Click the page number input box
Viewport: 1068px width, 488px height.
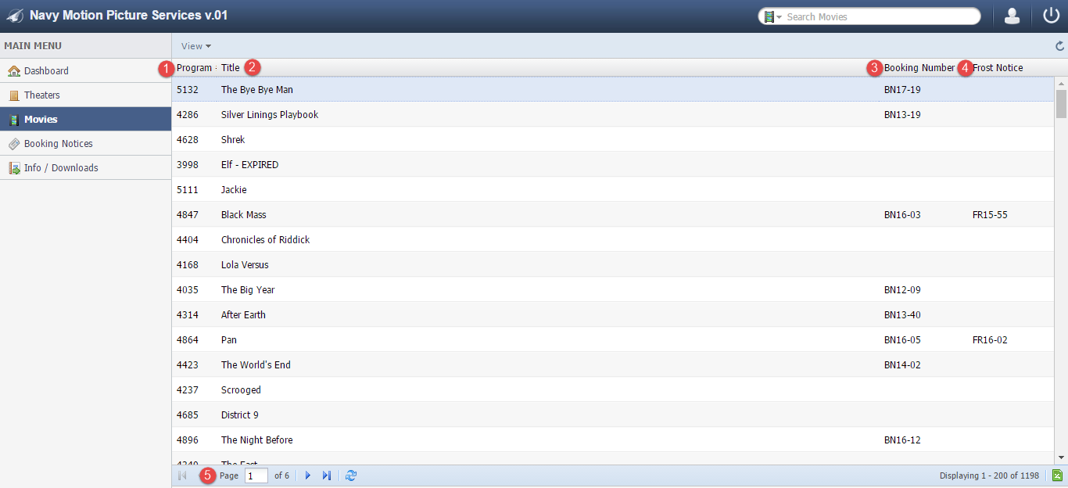tap(256, 475)
